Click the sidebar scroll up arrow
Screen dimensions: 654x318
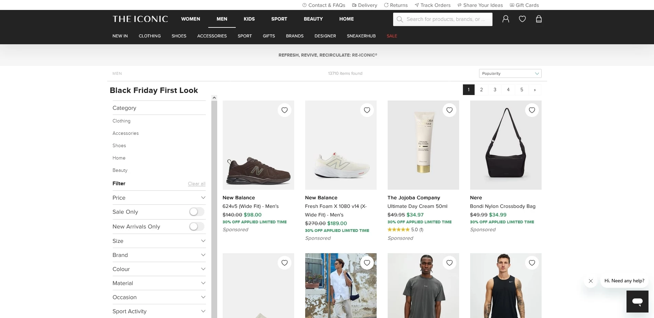[x=214, y=98]
